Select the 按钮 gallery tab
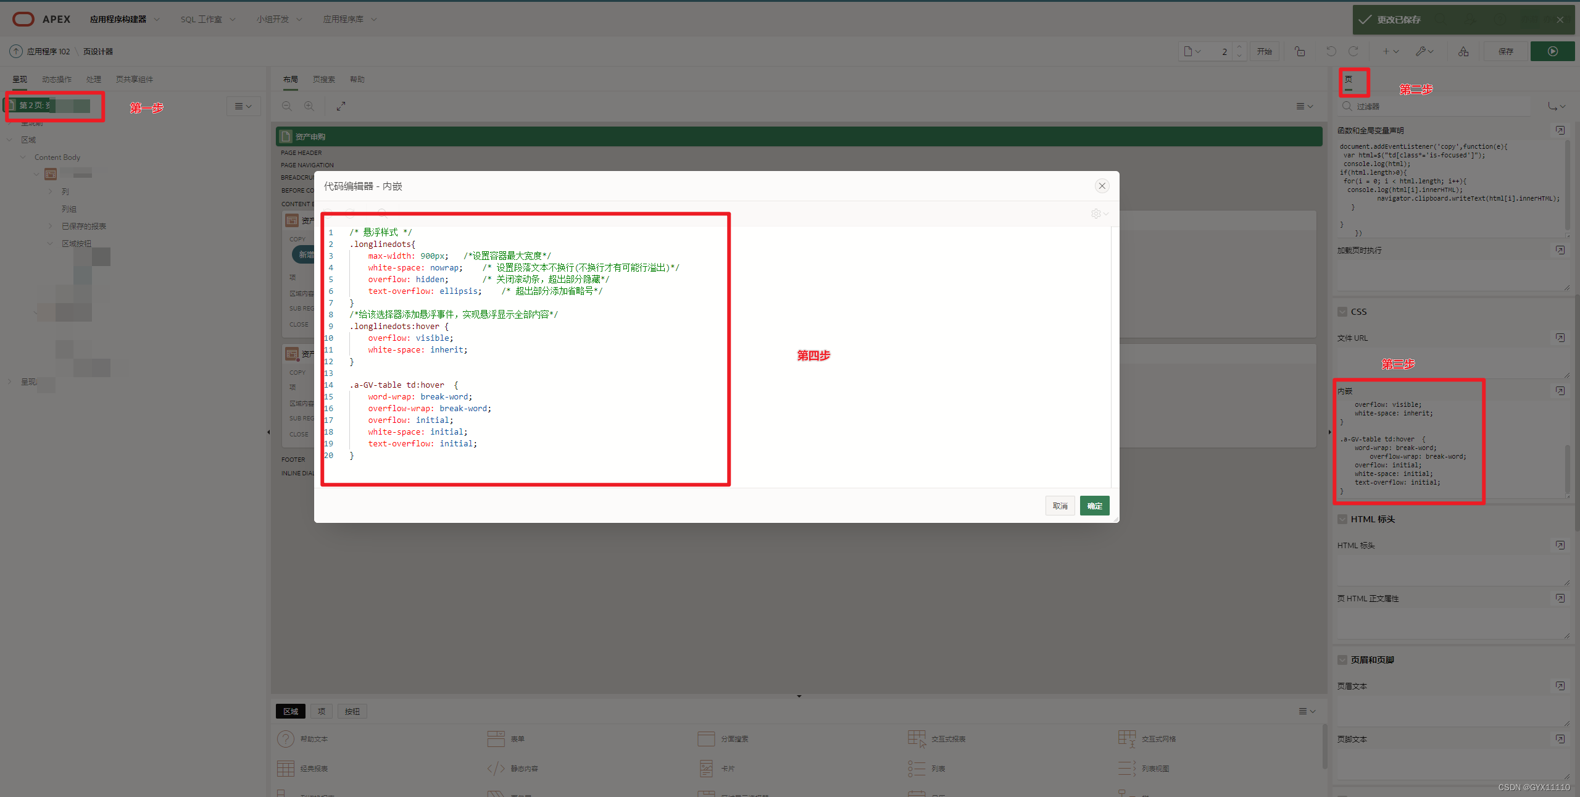 pos(352,711)
